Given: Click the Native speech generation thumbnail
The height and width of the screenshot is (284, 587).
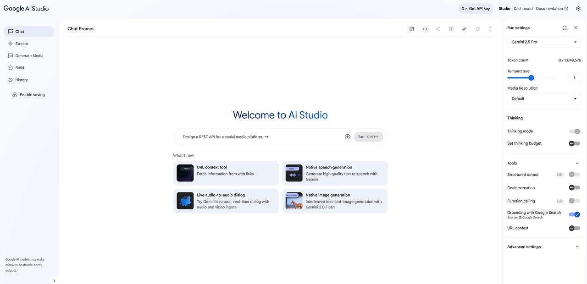Looking at the screenshot, I should (294, 173).
